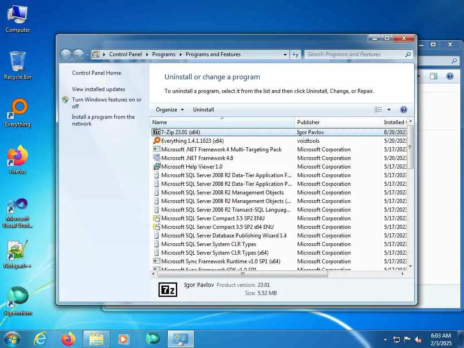This screenshot has width=464, height=348.
Task: Select the Recycle Bin desktop icon
Action: click(x=18, y=66)
